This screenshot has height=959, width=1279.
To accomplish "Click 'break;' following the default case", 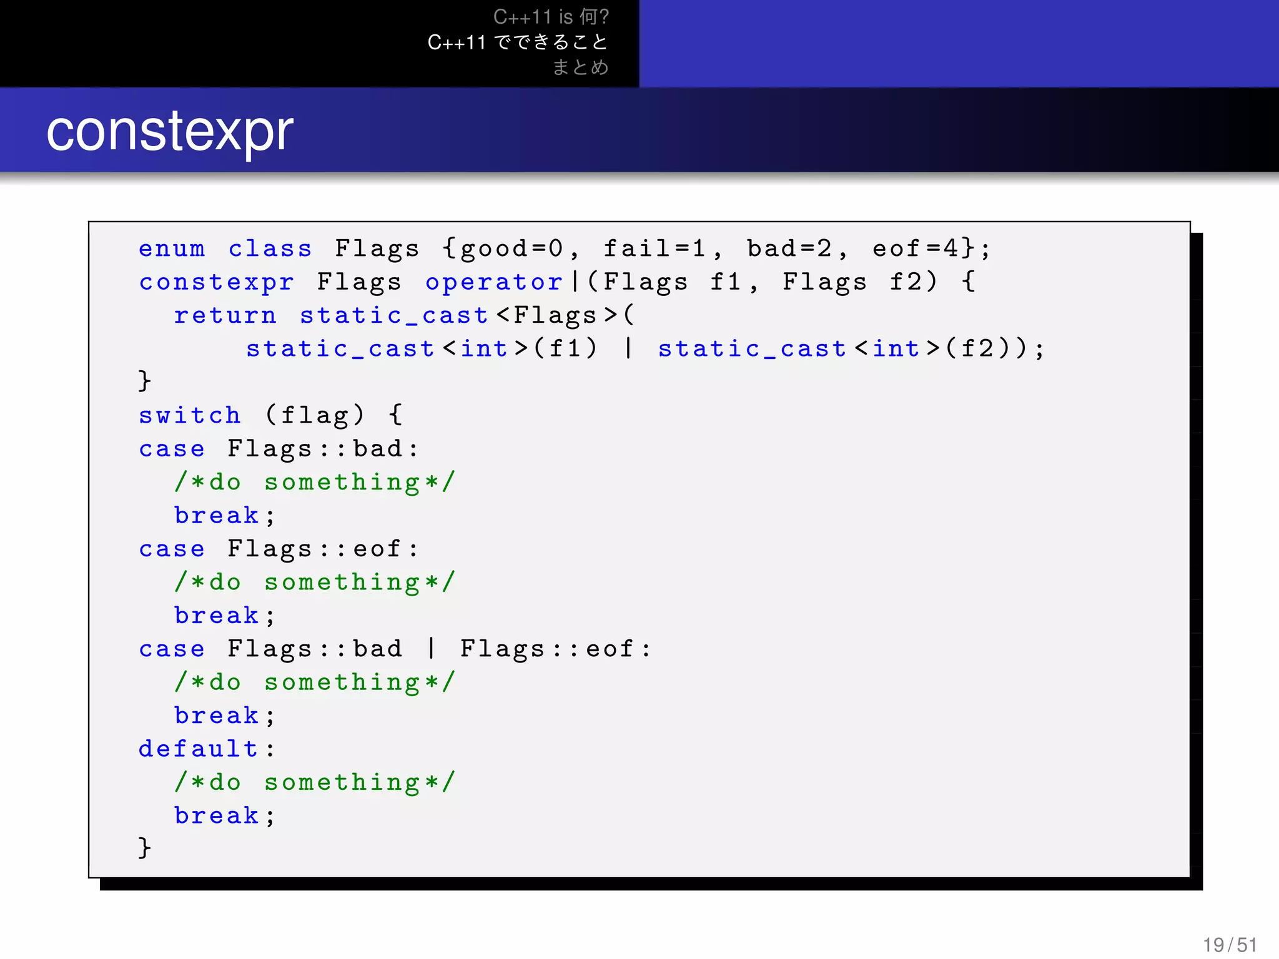I will click(225, 815).
